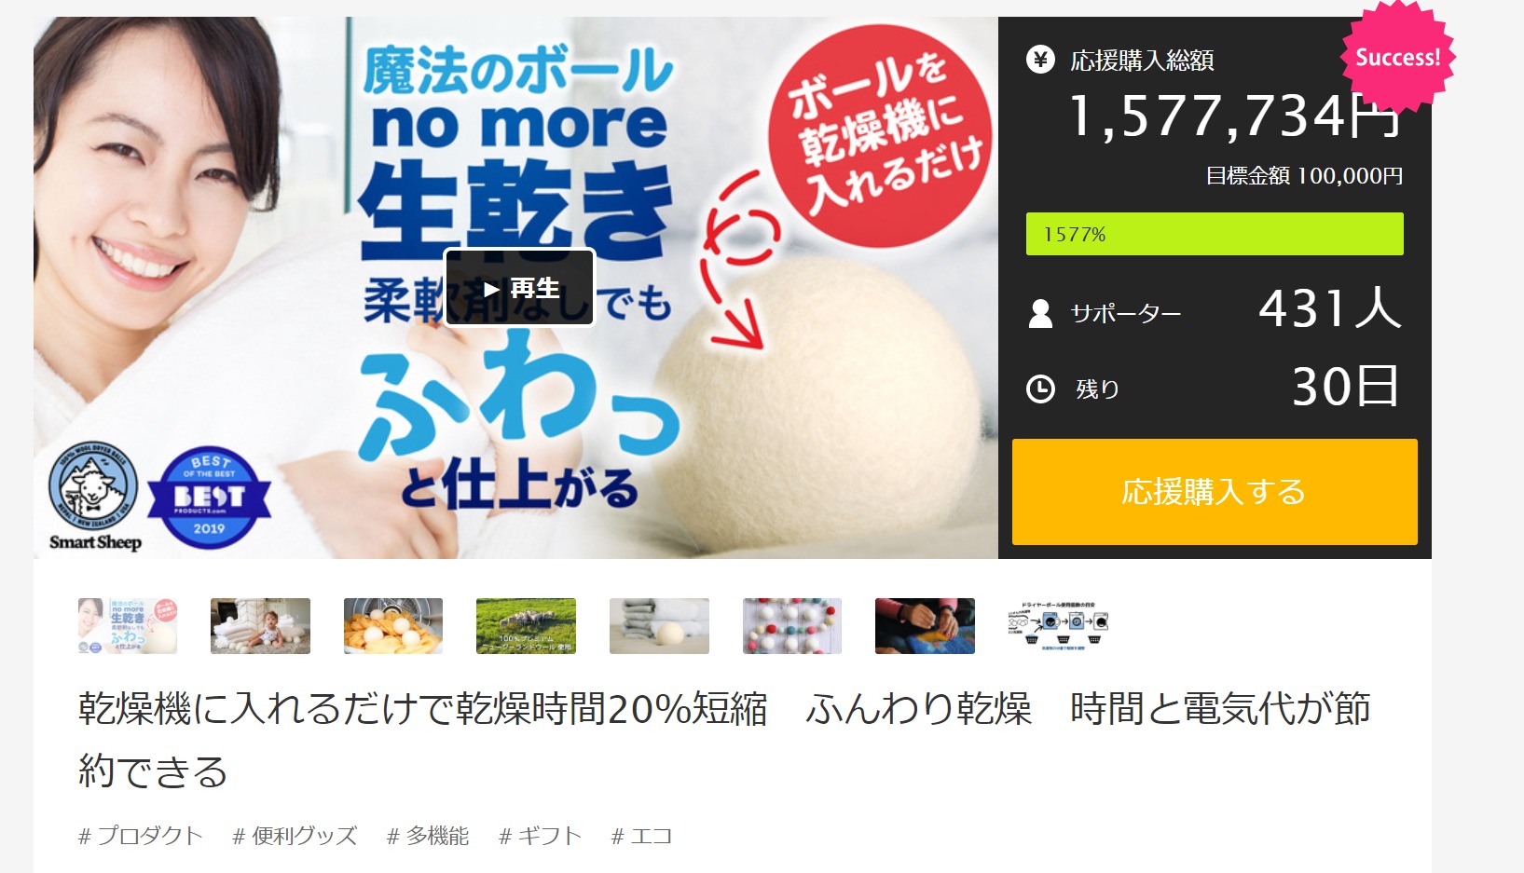Play the product video with 再生 button

pos(519,288)
